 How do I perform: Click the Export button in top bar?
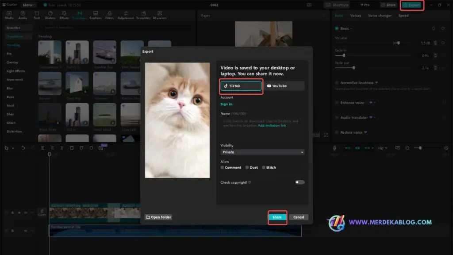pyautogui.click(x=412, y=5)
